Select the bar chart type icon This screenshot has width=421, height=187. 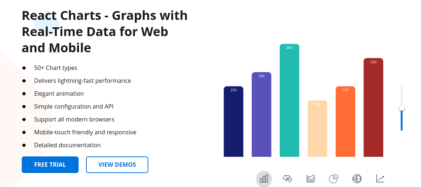(264, 179)
